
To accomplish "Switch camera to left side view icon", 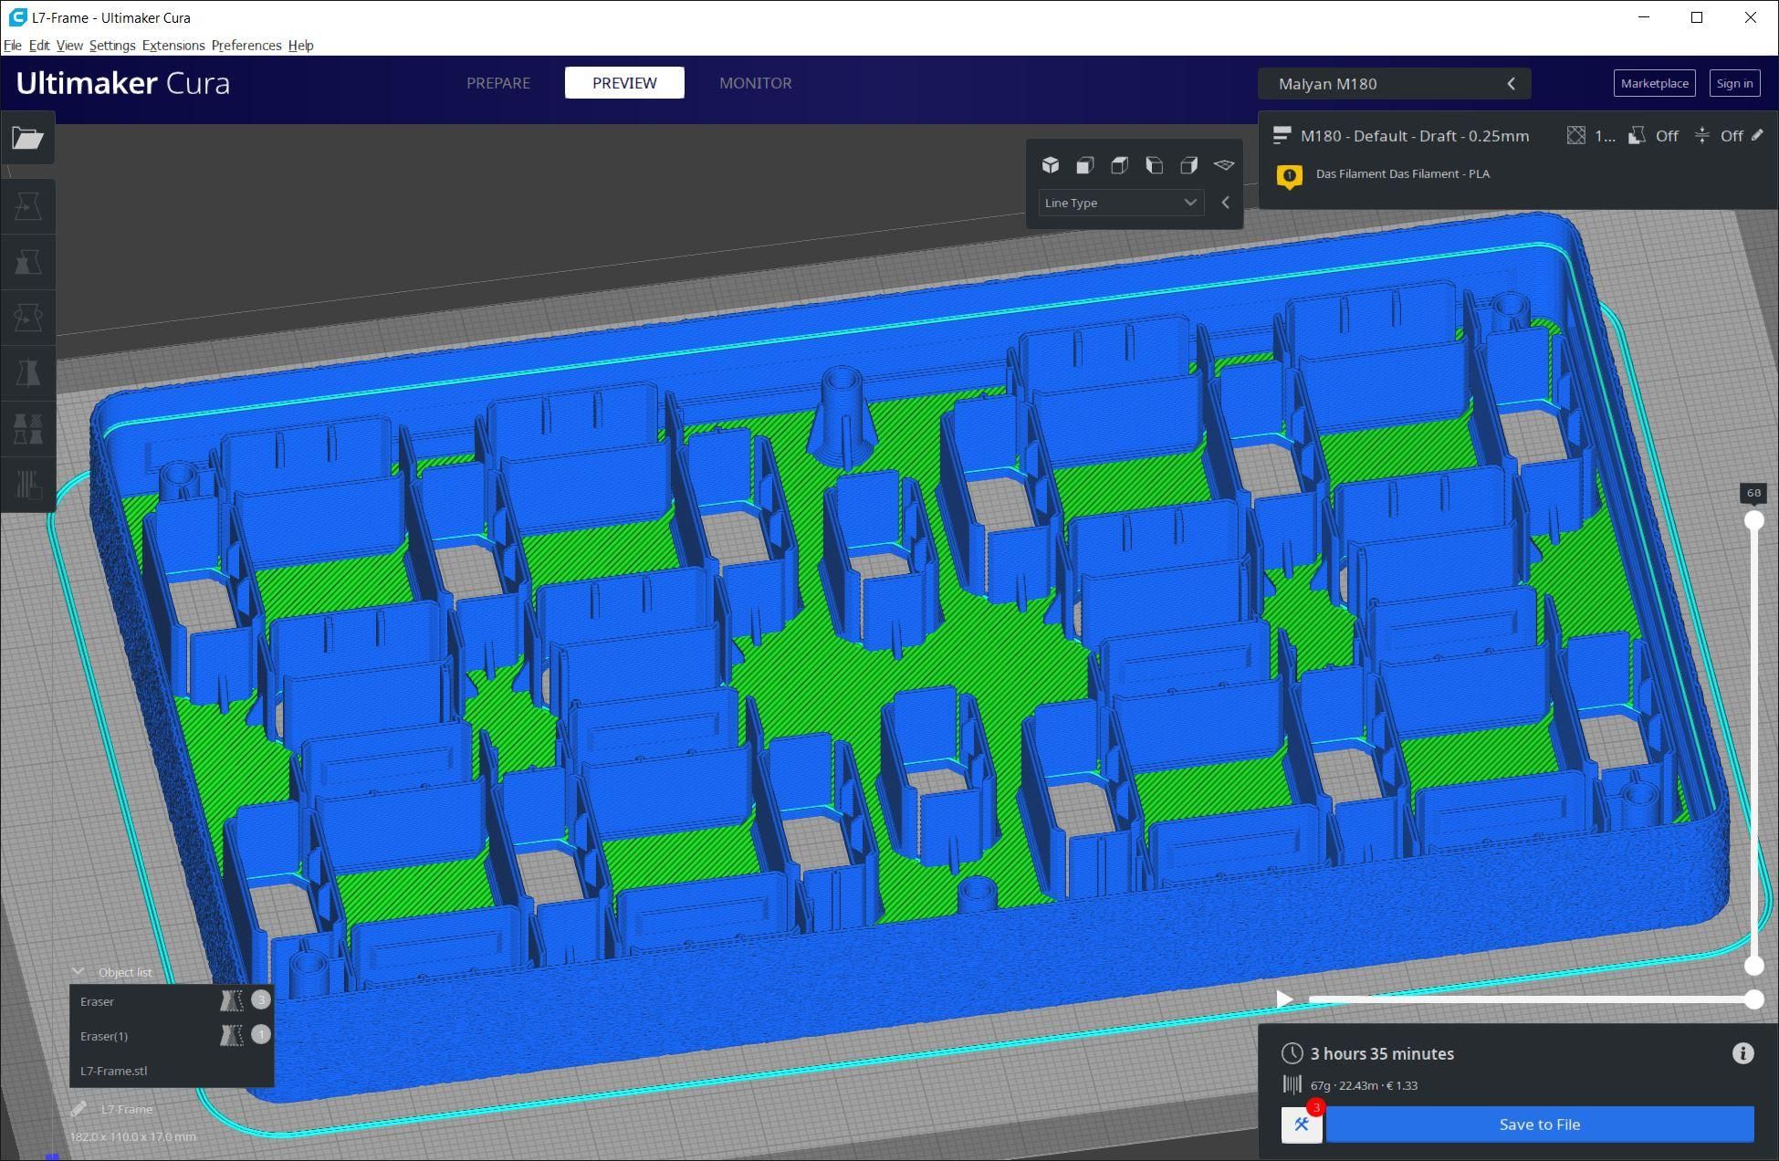I will (x=1154, y=165).
